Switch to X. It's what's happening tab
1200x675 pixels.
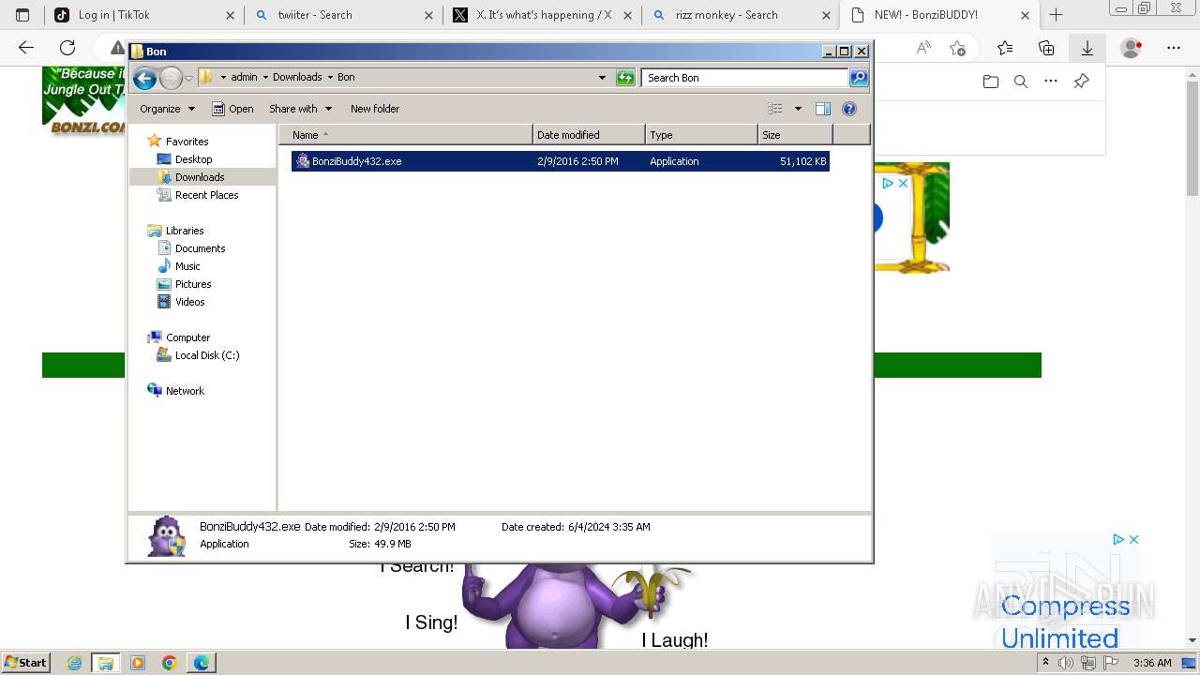pos(542,15)
